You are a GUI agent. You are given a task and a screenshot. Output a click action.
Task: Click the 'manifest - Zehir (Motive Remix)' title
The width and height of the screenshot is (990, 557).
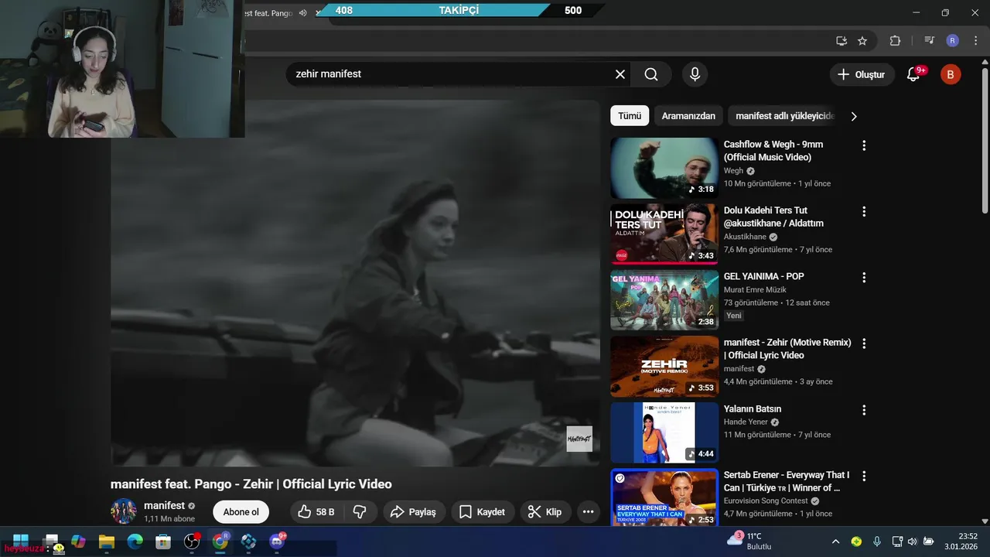[787, 349]
